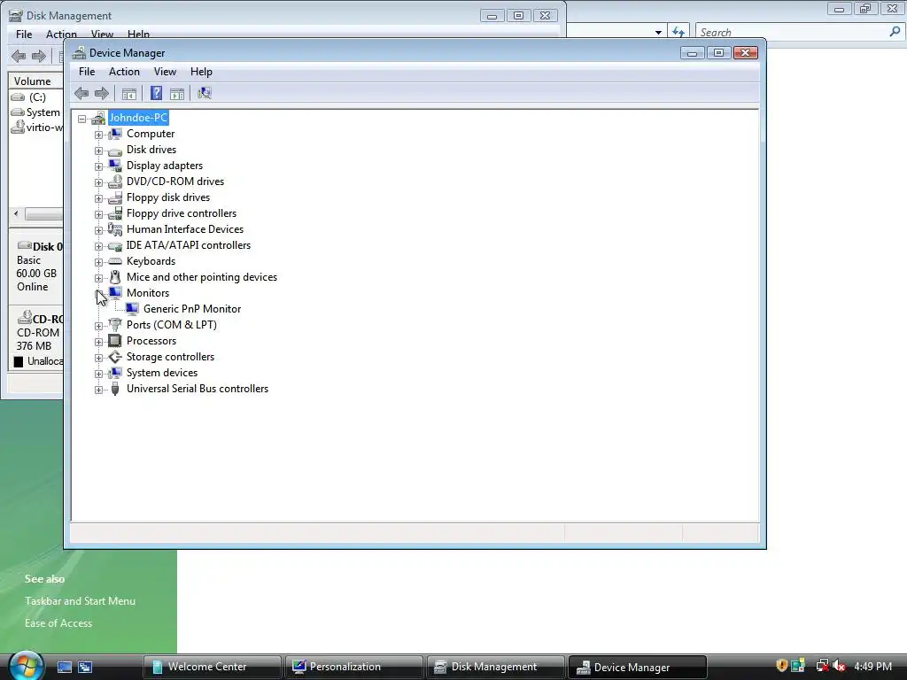This screenshot has height=680, width=907.
Task: Open the address bar dropdown arrow
Action: tap(658, 33)
